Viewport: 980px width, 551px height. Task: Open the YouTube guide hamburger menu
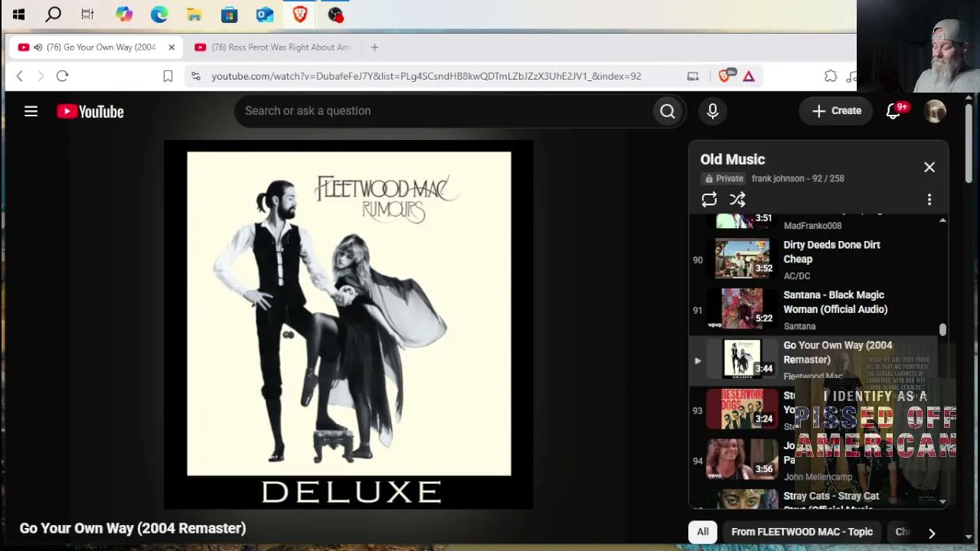pyautogui.click(x=31, y=112)
